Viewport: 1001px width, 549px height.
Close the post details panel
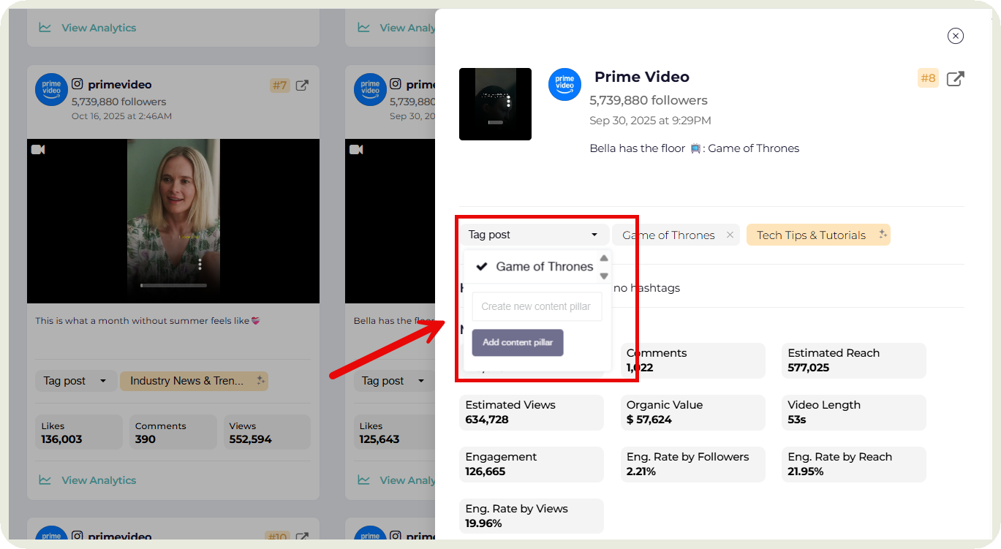point(955,36)
